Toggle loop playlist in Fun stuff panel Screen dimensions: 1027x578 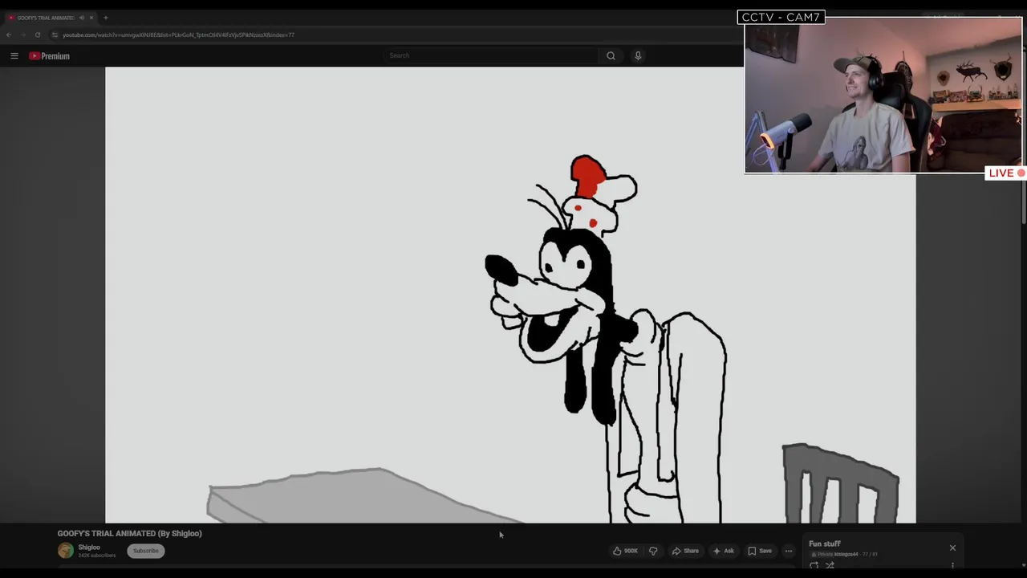tap(814, 565)
